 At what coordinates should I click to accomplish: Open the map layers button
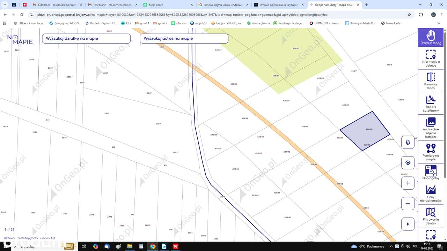(x=408, y=142)
